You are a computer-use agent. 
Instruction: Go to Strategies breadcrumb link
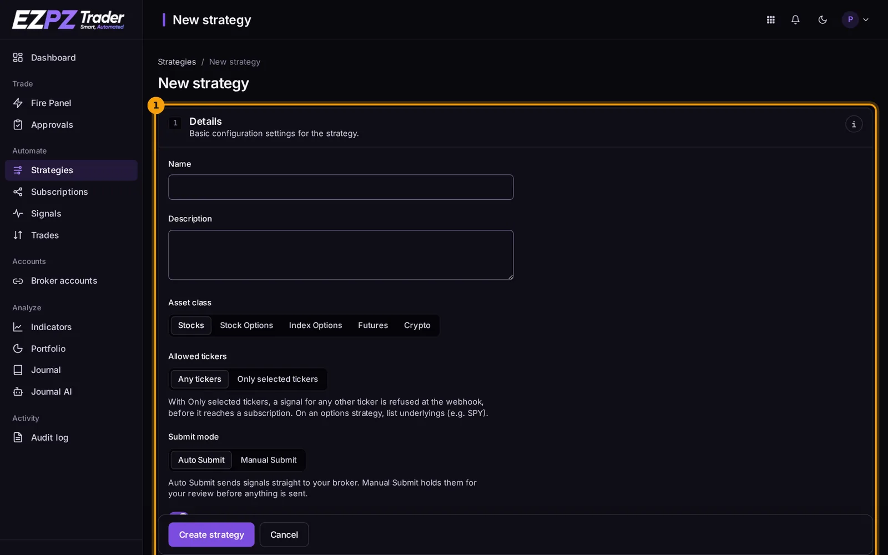click(x=177, y=62)
